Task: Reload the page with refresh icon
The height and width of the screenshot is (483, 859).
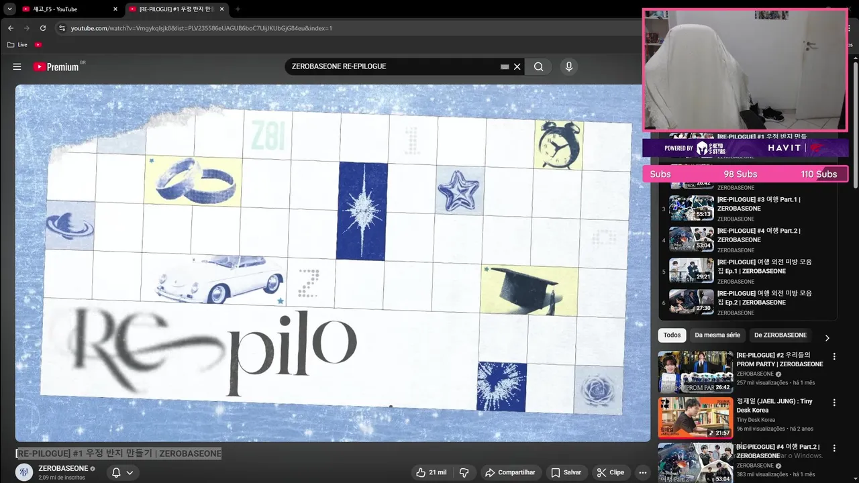Action: [x=43, y=28]
